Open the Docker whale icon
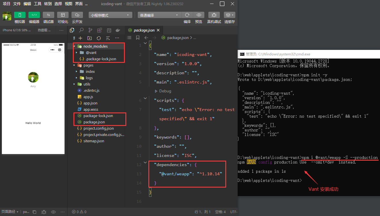 tap(118, 30)
